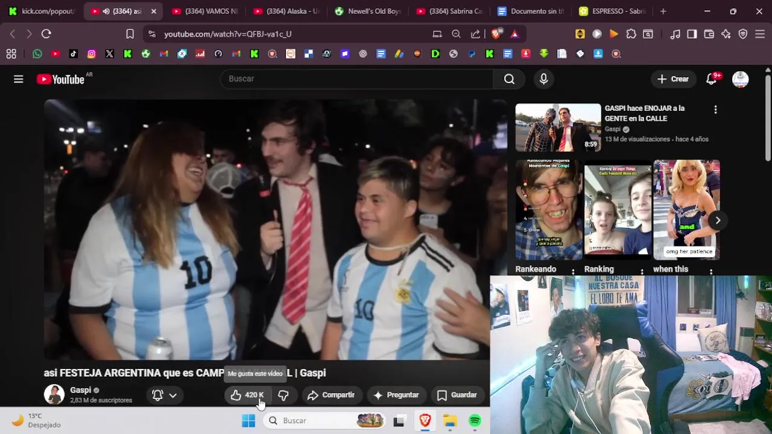Viewport: 772px width, 434px height.
Task: Open Brave Shields lion icon
Action: pyautogui.click(x=496, y=34)
